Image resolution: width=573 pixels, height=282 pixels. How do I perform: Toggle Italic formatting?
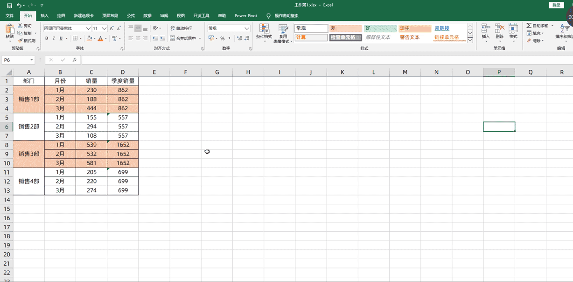pyautogui.click(x=54, y=38)
